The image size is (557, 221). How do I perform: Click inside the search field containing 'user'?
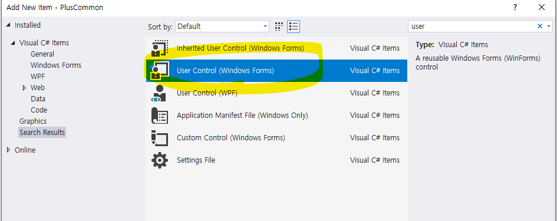[473, 27]
